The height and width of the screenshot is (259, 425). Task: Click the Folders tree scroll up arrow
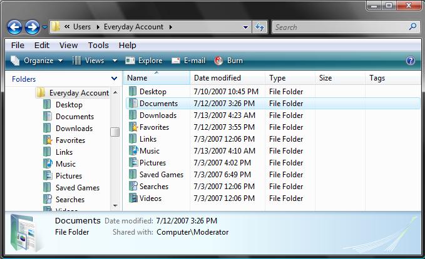(x=115, y=92)
